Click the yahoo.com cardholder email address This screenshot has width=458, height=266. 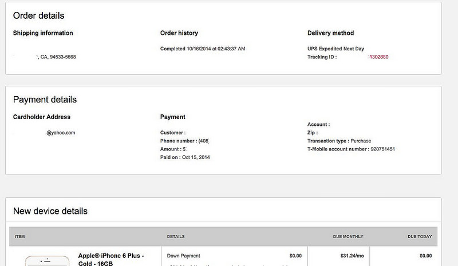point(61,133)
